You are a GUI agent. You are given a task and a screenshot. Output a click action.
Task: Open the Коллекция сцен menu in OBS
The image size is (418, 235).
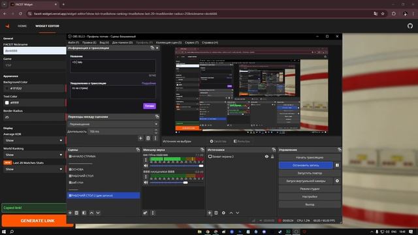coord(169,42)
